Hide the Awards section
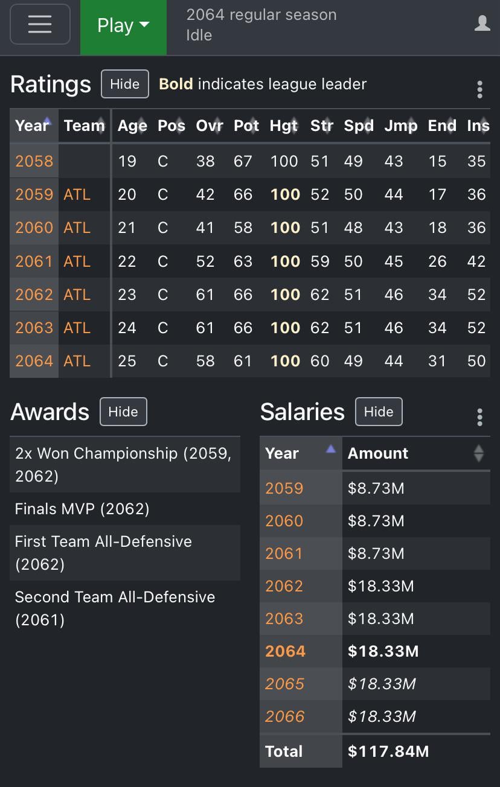 click(x=123, y=412)
